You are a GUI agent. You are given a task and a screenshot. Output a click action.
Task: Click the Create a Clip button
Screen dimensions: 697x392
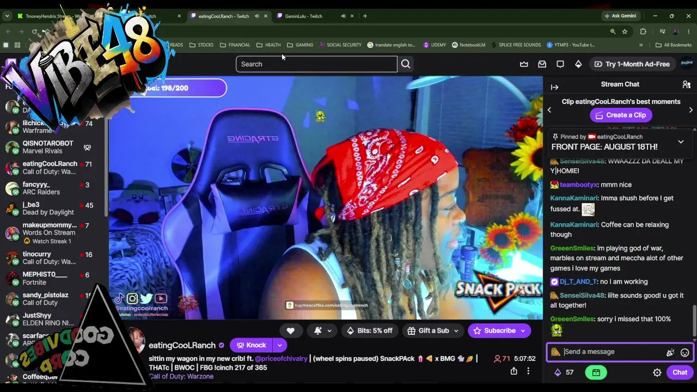[620, 115]
